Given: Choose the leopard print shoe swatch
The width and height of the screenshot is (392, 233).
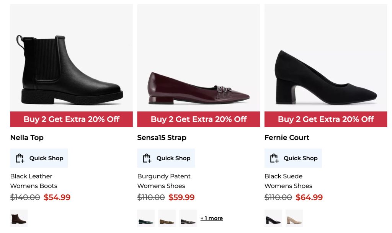Looking at the screenshot, I should pos(167,218).
